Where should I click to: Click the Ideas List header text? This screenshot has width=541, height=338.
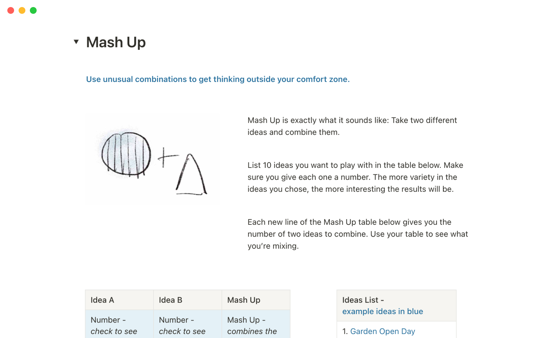(x=363, y=300)
